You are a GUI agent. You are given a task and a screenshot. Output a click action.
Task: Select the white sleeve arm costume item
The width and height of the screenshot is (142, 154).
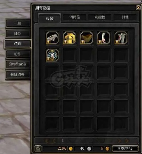(104, 38)
